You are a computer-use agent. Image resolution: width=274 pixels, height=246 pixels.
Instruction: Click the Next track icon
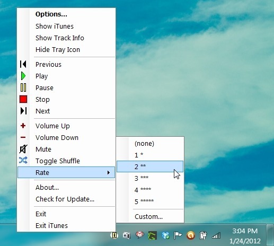point(23,111)
